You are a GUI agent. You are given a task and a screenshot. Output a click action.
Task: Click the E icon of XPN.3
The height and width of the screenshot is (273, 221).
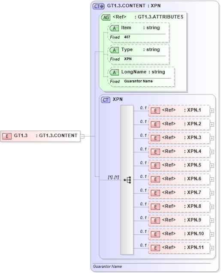coord(155,138)
